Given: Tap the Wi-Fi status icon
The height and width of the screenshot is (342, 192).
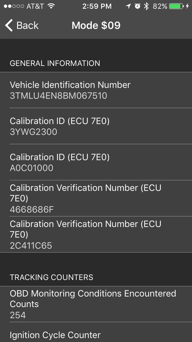Looking at the screenshot, I should pyautogui.click(x=51, y=6).
